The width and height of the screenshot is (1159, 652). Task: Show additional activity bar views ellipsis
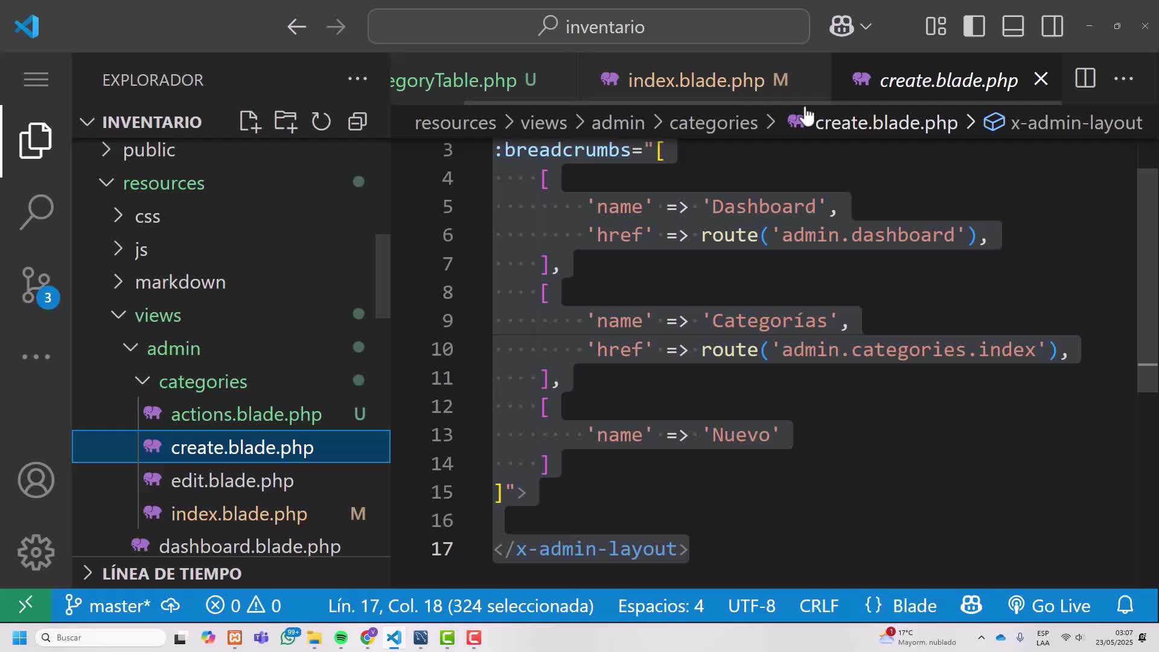click(x=36, y=357)
